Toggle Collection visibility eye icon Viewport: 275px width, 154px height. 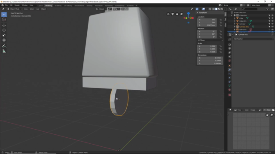(272, 15)
